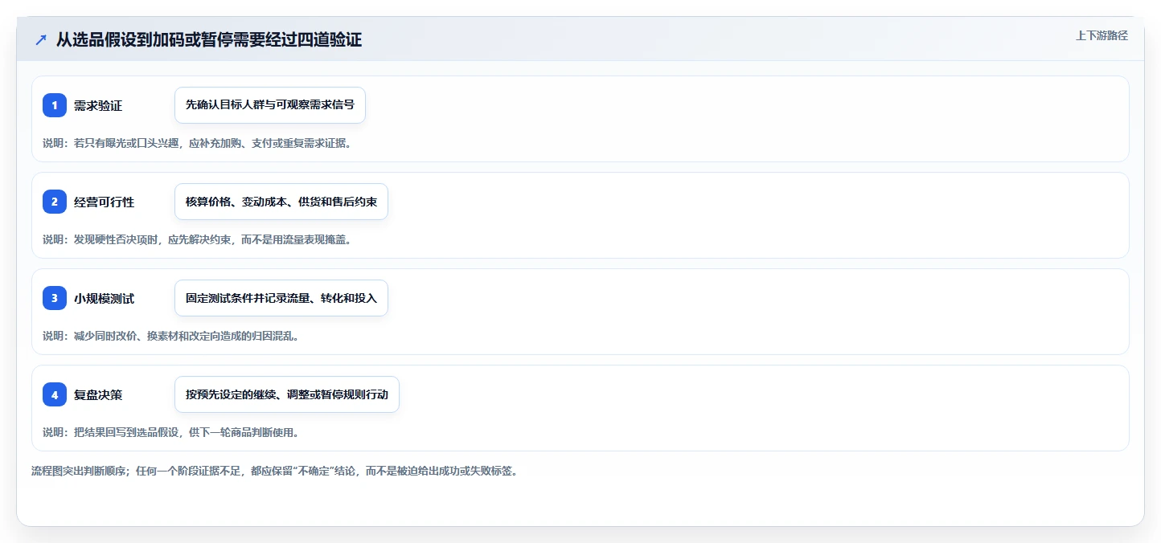The height and width of the screenshot is (543, 1161).
Task: Select the 核算价格、变动成本、供货和售后约束 box
Action: pyautogui.click(x=281, y=202)
